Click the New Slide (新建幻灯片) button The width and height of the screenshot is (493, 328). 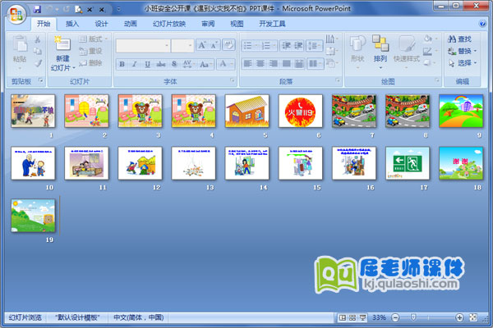coord(62,52)
